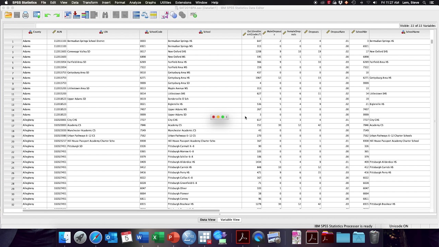
Task: Click School cell 'Pittsburgh Allderdice HS'
Action: pos(204,162)
